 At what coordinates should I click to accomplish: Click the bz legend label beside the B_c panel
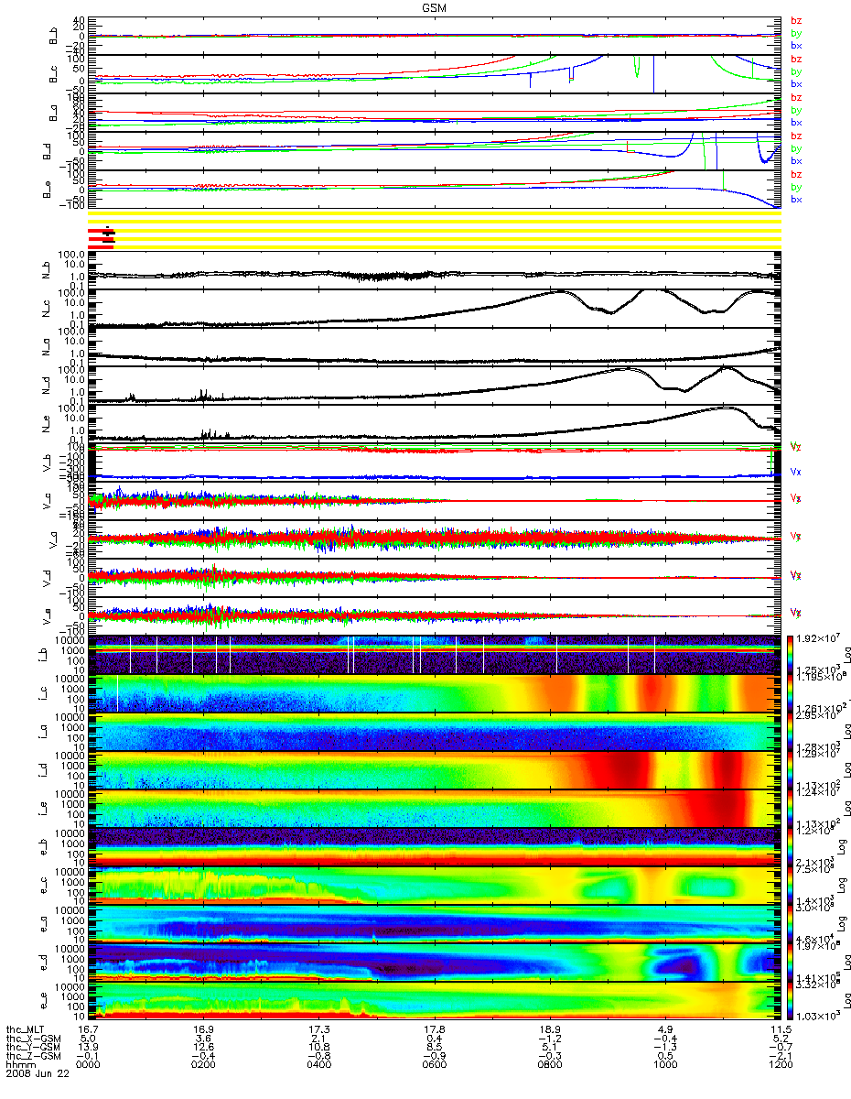(796, 60)
